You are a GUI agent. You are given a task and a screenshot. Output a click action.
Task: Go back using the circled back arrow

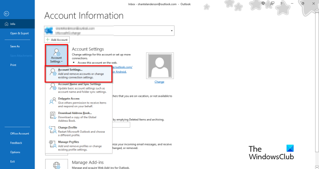[x=6, y=14]
